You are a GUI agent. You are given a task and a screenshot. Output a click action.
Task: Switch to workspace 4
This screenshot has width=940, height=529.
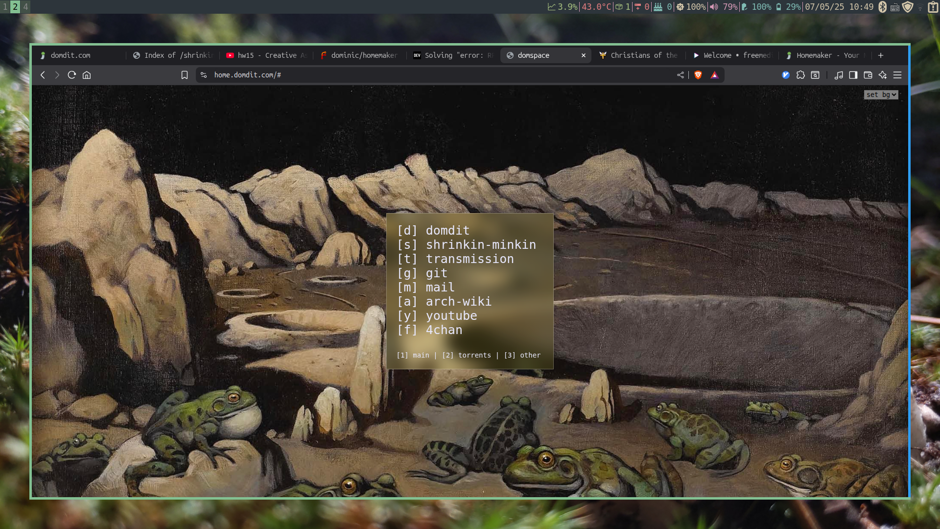(25, 7)
